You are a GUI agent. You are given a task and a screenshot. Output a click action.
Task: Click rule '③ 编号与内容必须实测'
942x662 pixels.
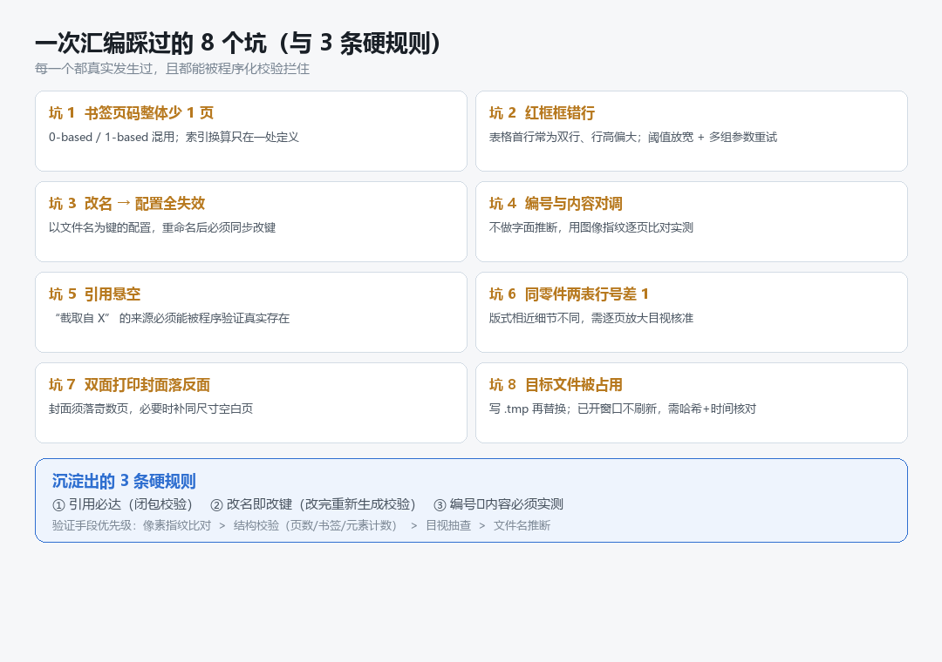(498, 504)
